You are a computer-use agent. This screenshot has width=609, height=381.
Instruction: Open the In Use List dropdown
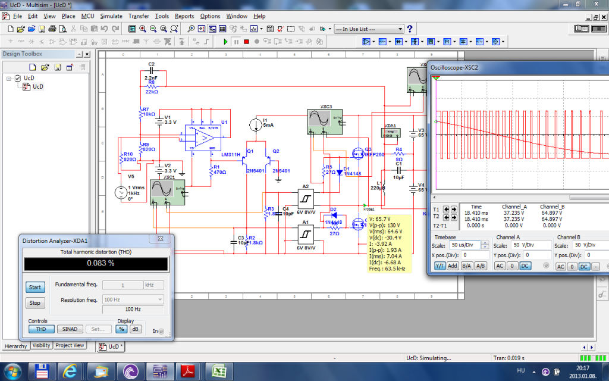click(400, 29)
